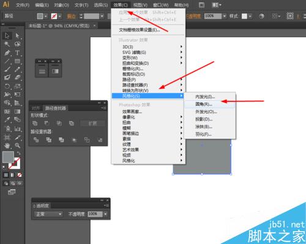Select the Gradient tool in toolbox
306x244 pixels.
(x=17, y=111)
